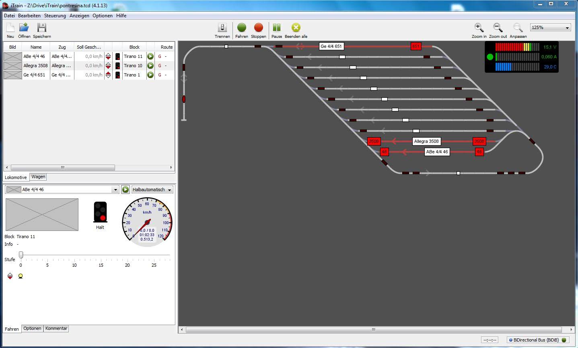
Task: Click the Zoom out magnifier
Action: [x=498, y=28]
